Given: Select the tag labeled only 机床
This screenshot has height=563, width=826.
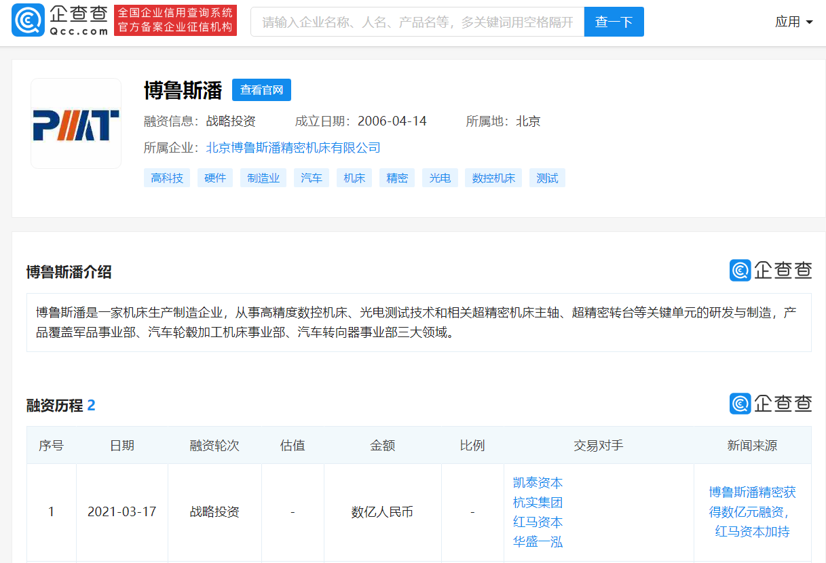Looking at the screenshot, I should coord(354,178).
